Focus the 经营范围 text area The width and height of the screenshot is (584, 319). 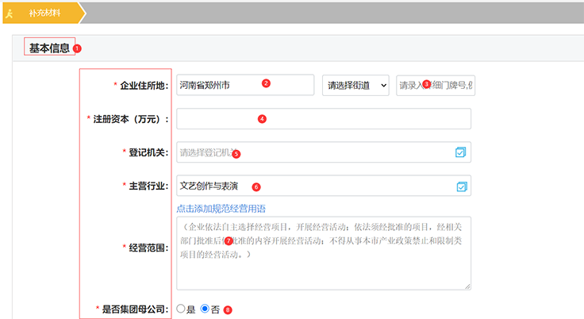pos(323,253)
